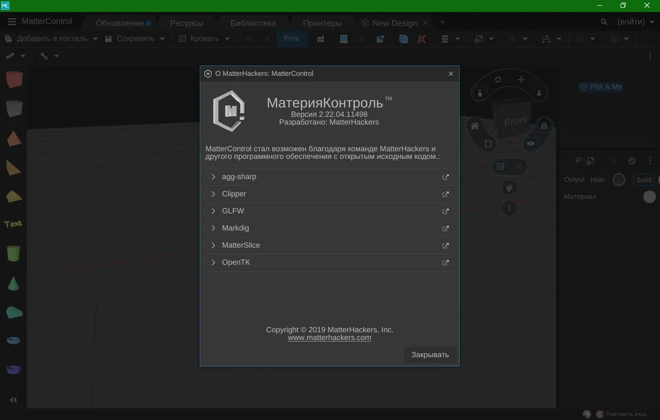Screen dimensions: 660x420
Task: Expand the agg-sharp license entry
Action: coord(213,177)
